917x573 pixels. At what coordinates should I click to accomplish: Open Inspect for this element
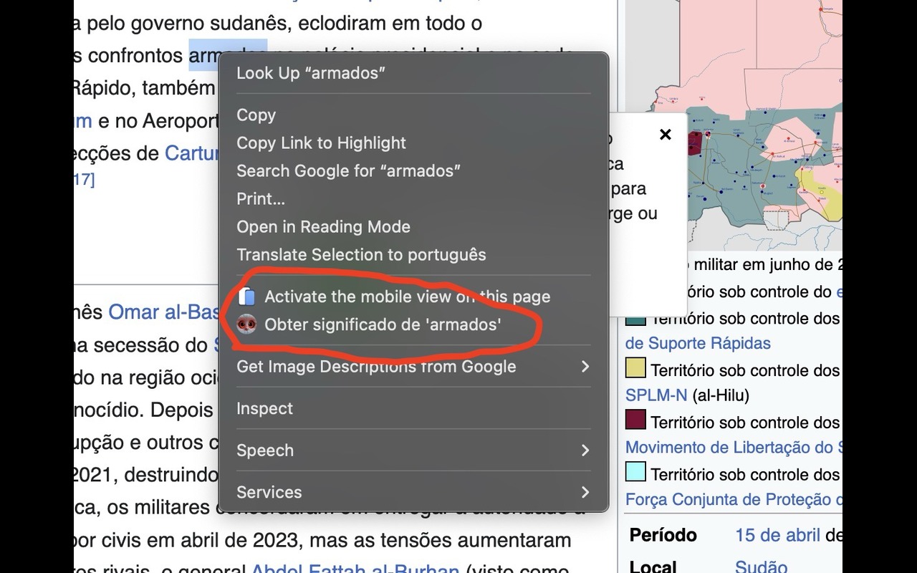(264, 408)
